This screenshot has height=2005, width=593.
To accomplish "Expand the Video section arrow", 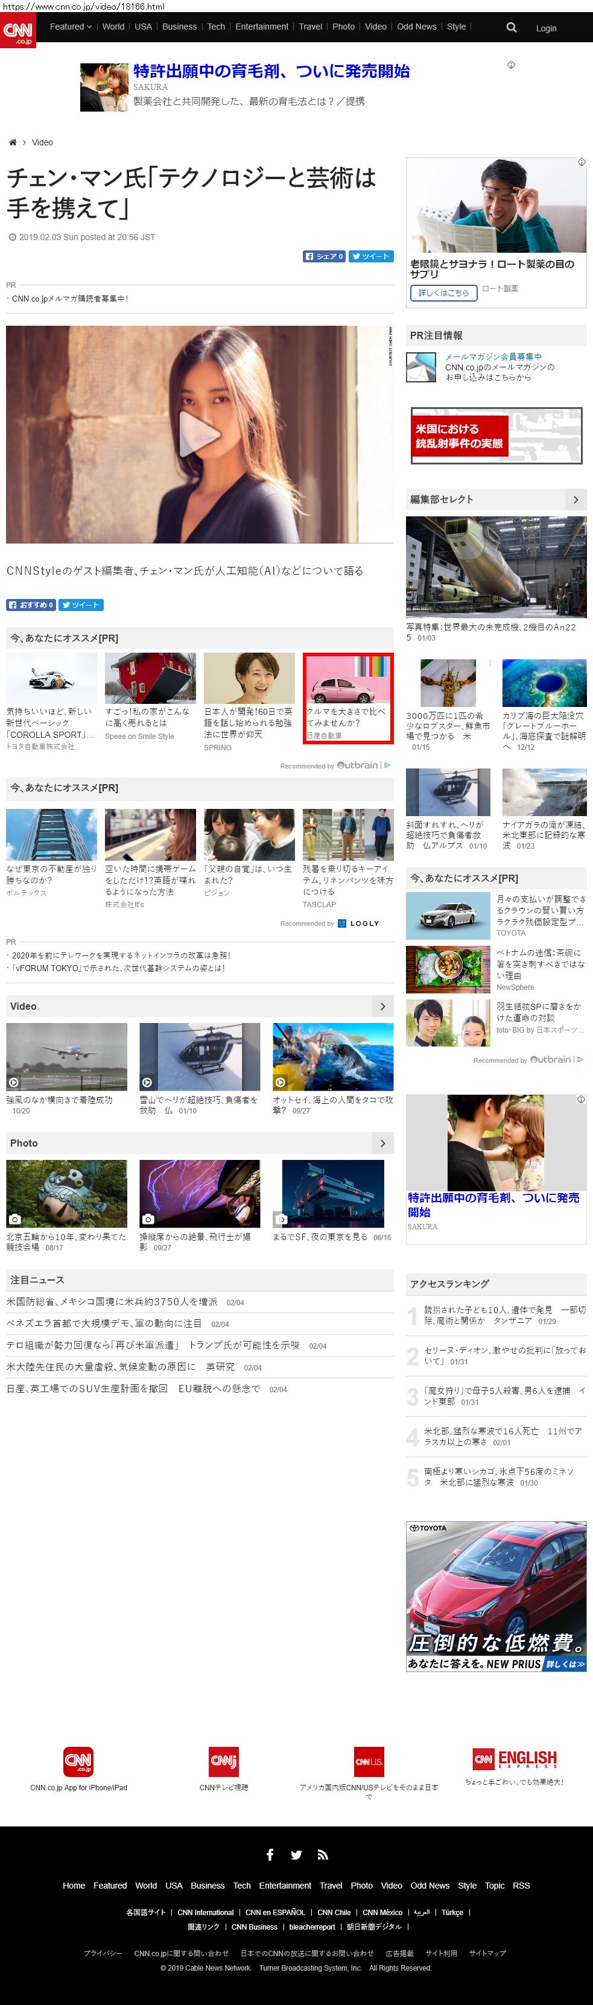I will tap(382, 1006).
